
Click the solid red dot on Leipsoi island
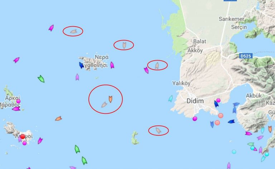pyautogui.click(x=23, y=136)
